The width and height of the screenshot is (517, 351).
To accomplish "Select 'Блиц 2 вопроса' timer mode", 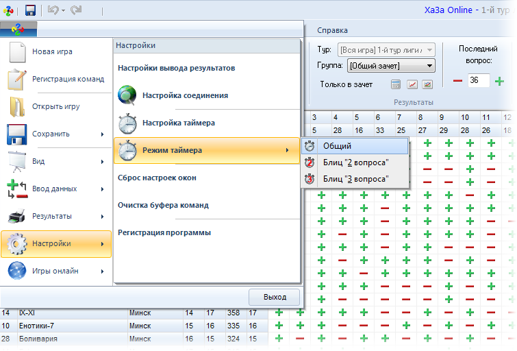I will [x=355, y=162].
